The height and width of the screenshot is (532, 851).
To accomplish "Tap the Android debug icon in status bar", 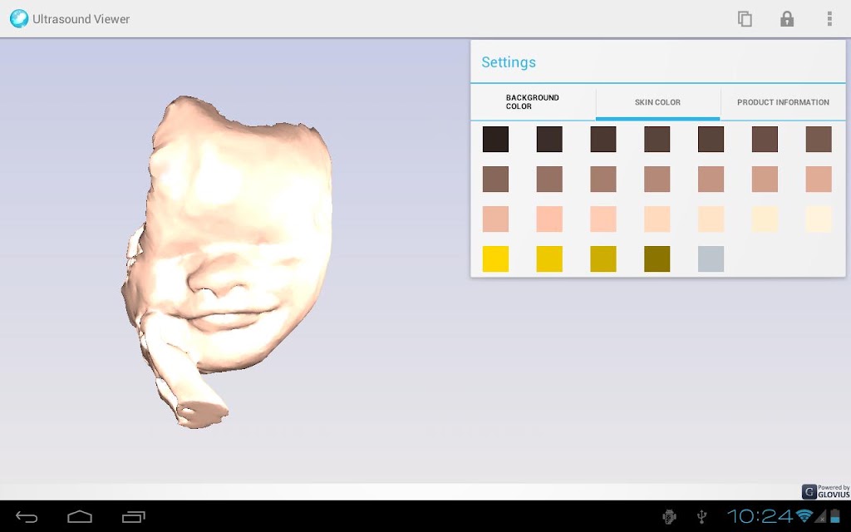I will tap(669, 516).
